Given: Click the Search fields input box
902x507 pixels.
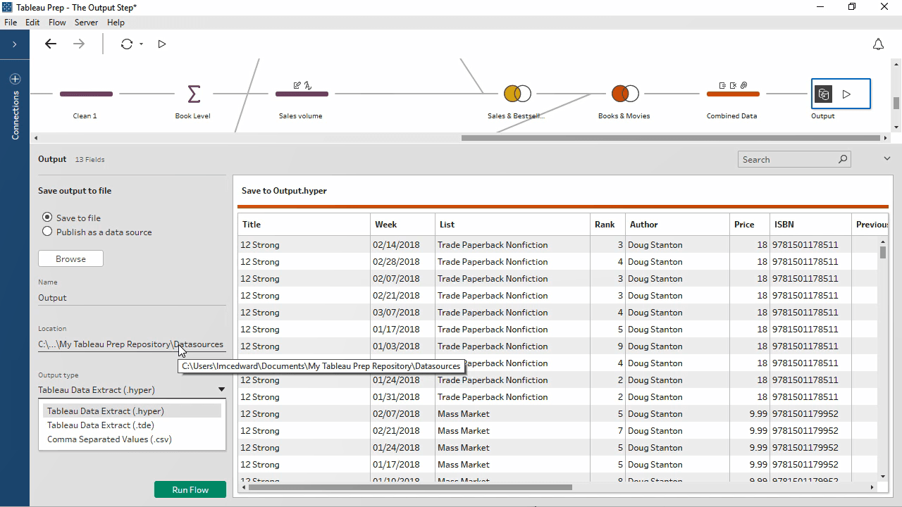Looking at the screenshot, I should (786, 160).
